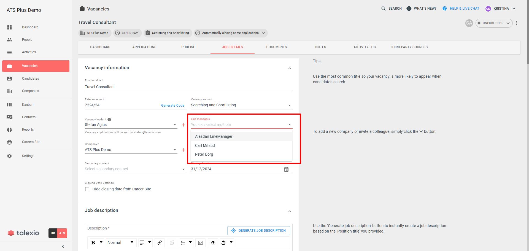Open Candidates in the sidebar
Screen dimensions: 529x251
36,79
